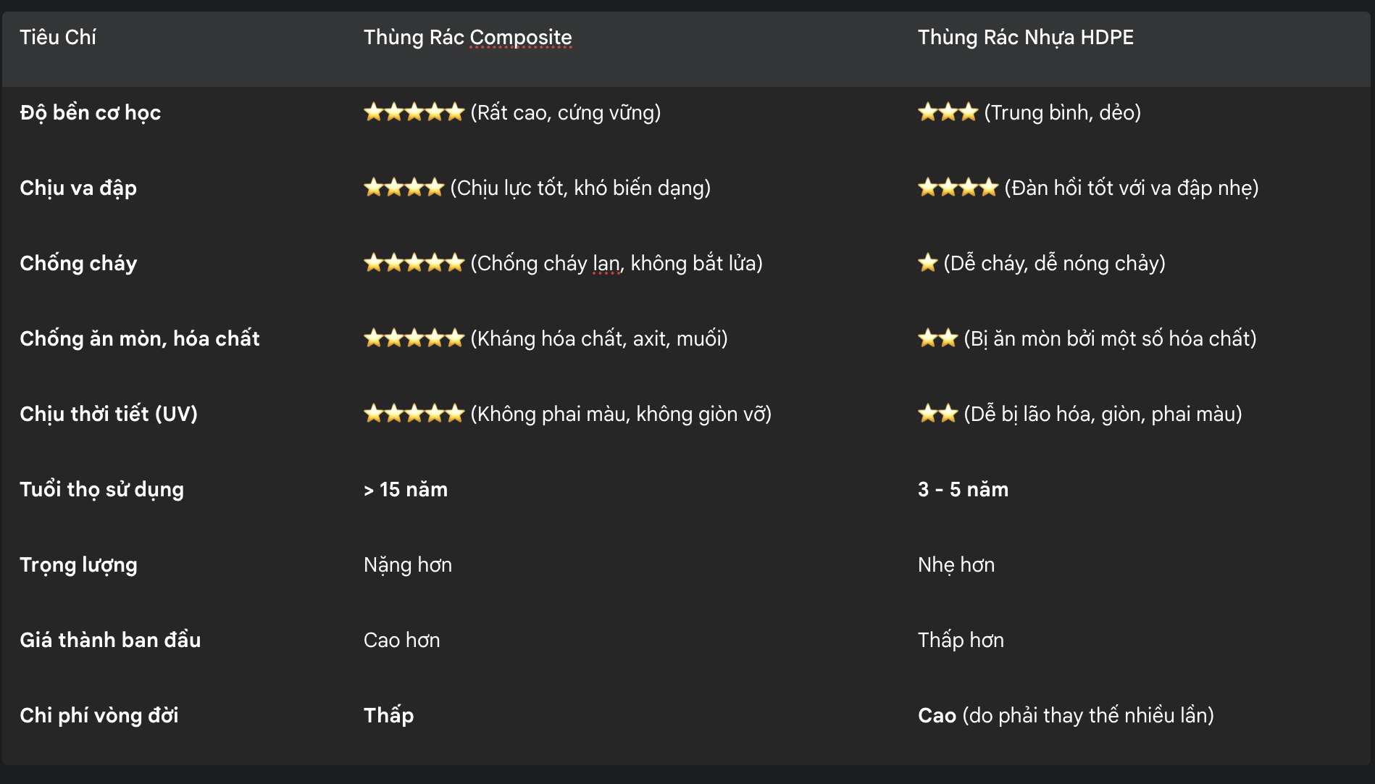Click the 'Cao (do phải thay thế nhiều lần)' cell
The height and width of the screenshot is (784, 1375).
point(1066,715)
